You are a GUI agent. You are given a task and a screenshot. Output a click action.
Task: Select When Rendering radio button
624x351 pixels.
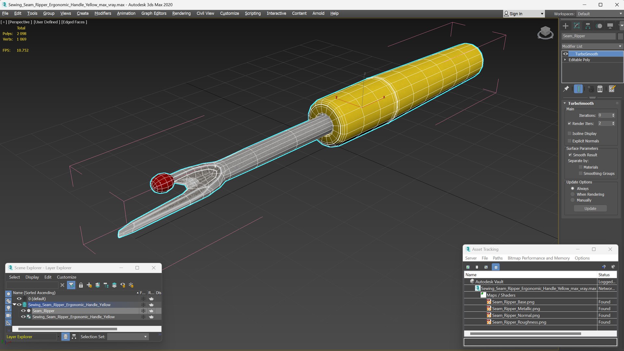pyautogui.click(x=573, y=194)
